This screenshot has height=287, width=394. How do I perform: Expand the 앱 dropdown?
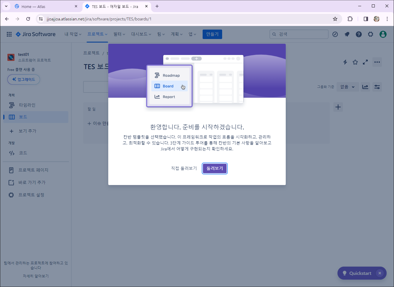click(193, 34)
